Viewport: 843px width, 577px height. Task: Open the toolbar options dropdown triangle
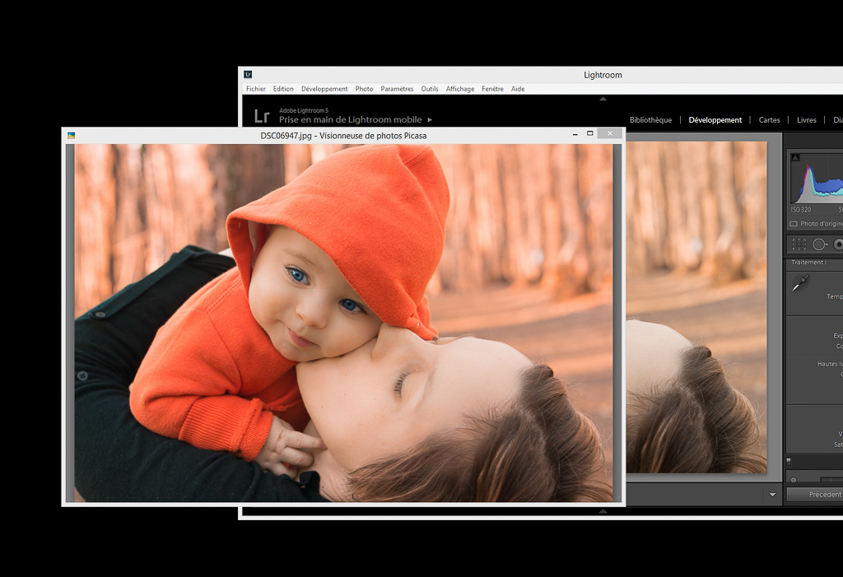tap(772, 495)
